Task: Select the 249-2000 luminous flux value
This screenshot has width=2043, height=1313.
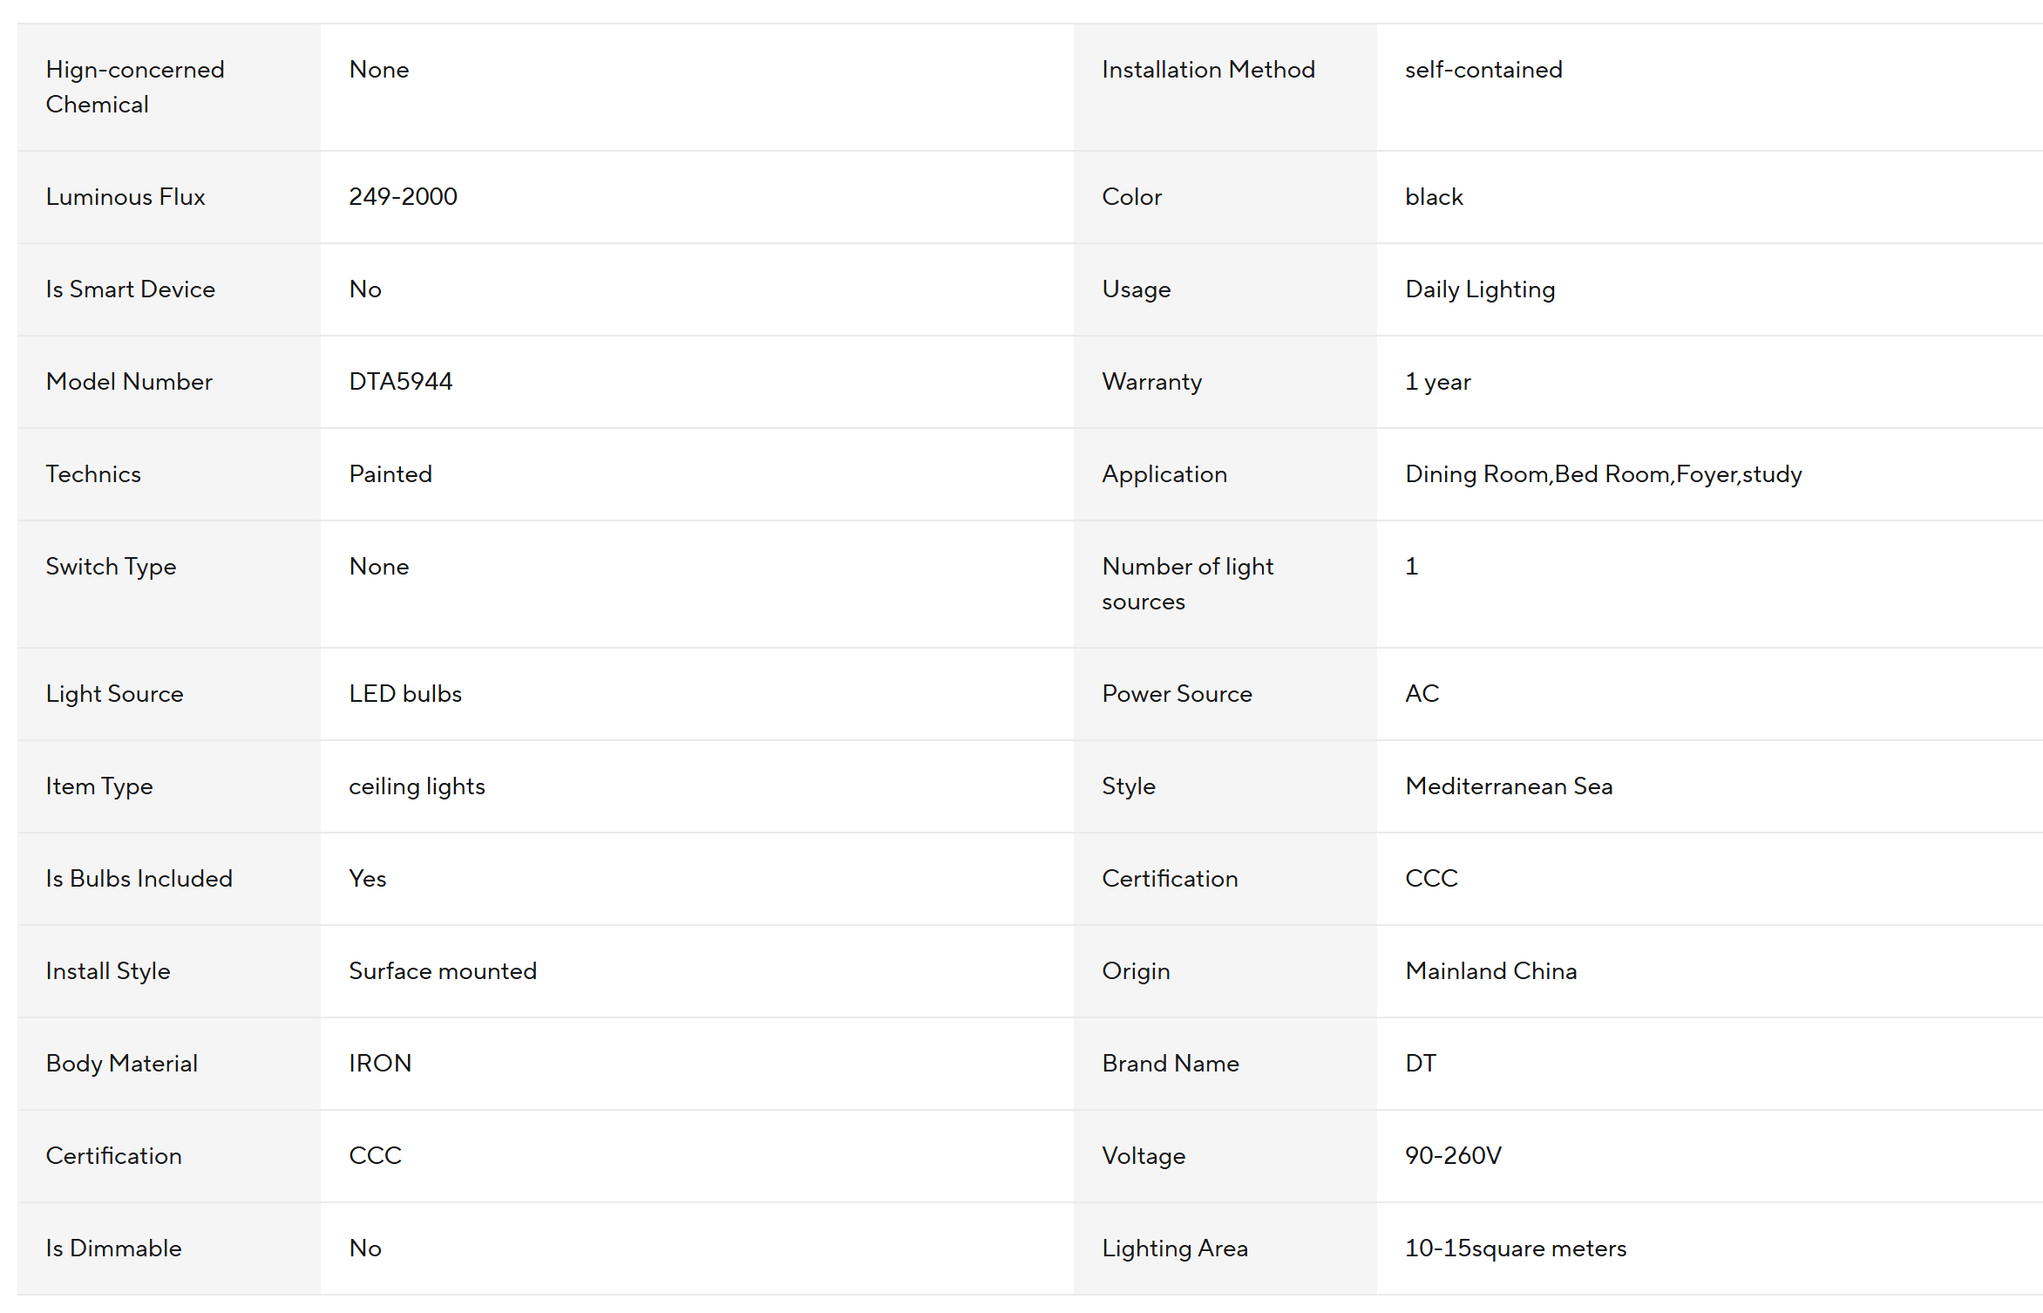Action: (403, 197)
